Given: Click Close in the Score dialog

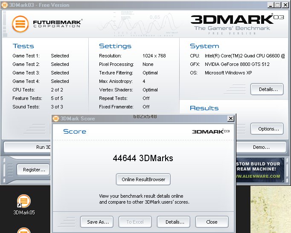Looking at the screenshot, I should [x=212, y=222].
